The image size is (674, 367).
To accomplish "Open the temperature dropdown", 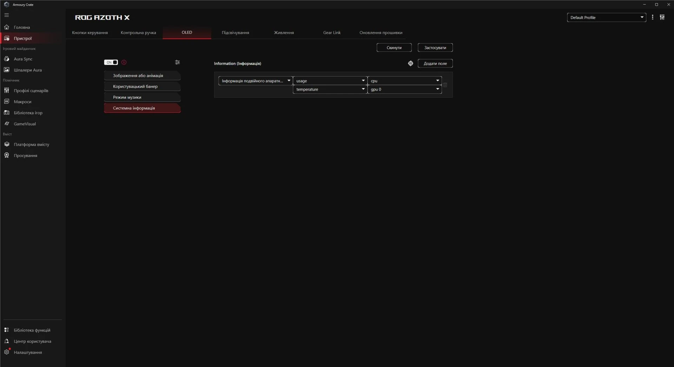I will click(x=330, y=89).
